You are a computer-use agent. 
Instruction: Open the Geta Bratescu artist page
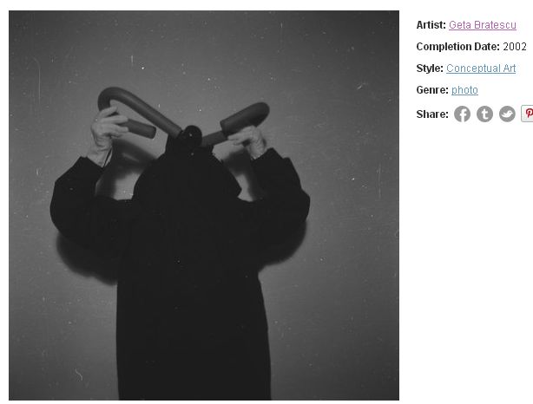(x=483, y=25)
